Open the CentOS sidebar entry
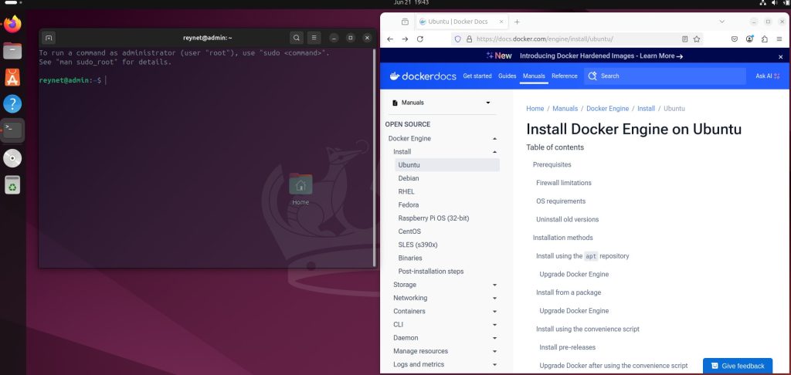The width and height of the screenshot is (791, 375). click(x=409, y=231)
